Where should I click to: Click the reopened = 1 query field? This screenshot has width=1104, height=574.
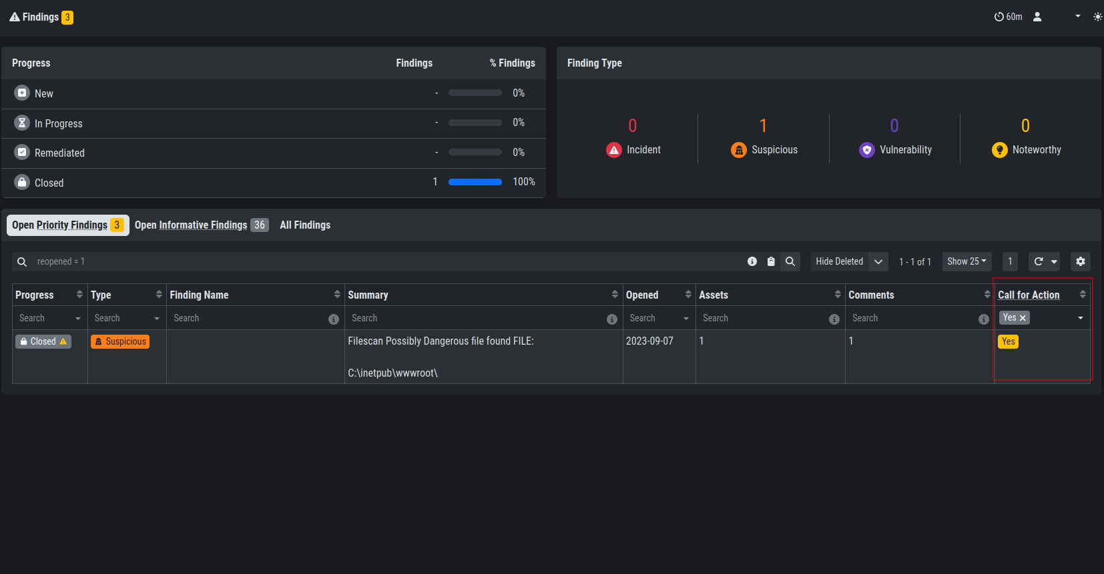[387, 261]
